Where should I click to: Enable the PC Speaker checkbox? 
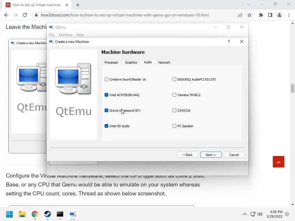174,126
